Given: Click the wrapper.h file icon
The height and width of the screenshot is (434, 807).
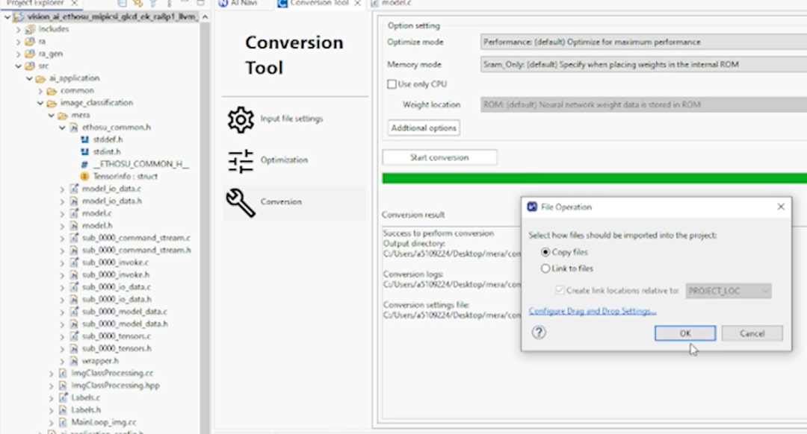Looking at the screenshot, I should [74, 361].
